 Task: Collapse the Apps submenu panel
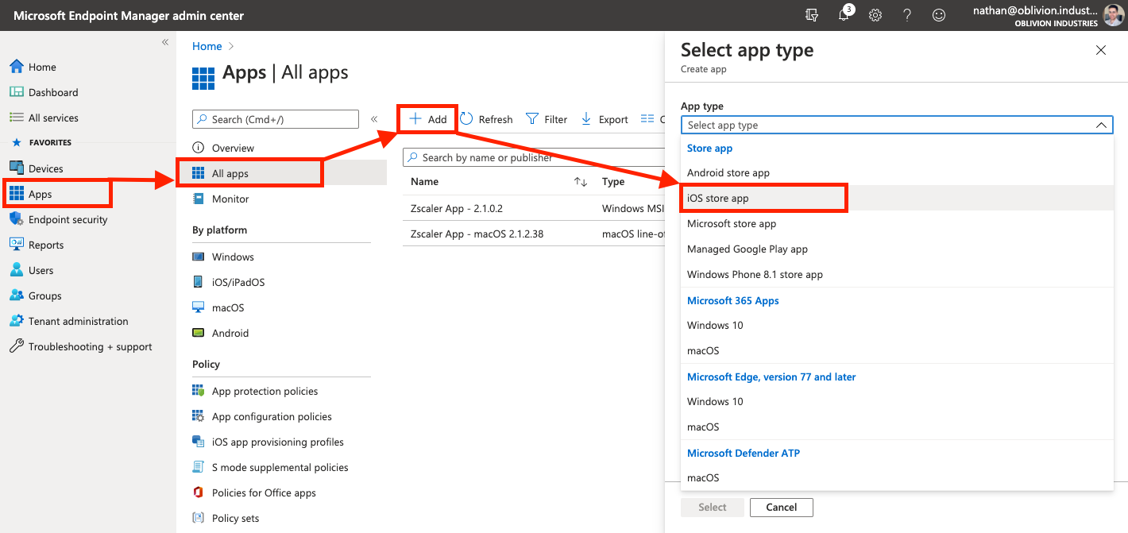click(374, 119)
